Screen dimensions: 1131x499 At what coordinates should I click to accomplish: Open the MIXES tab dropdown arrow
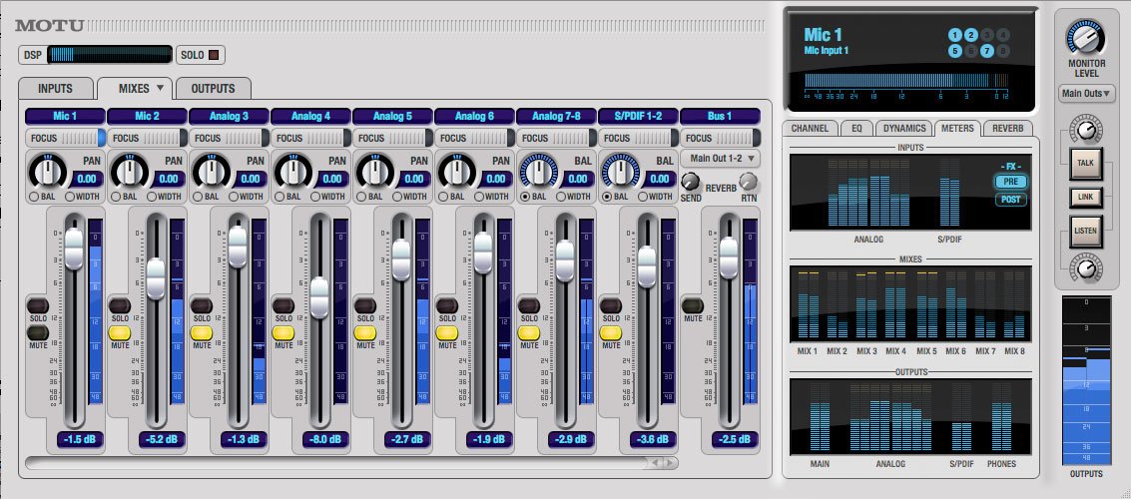coord(160,88)
